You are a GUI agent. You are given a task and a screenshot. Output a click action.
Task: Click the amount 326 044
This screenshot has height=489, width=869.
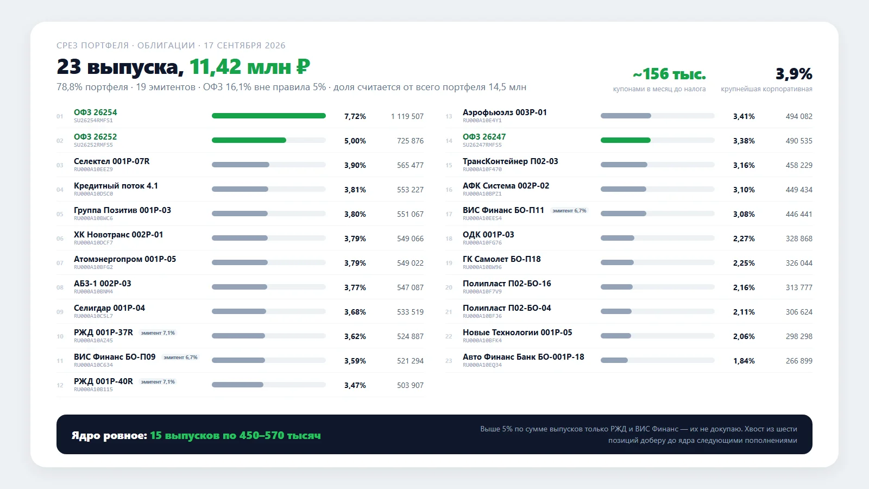[799, 263]
